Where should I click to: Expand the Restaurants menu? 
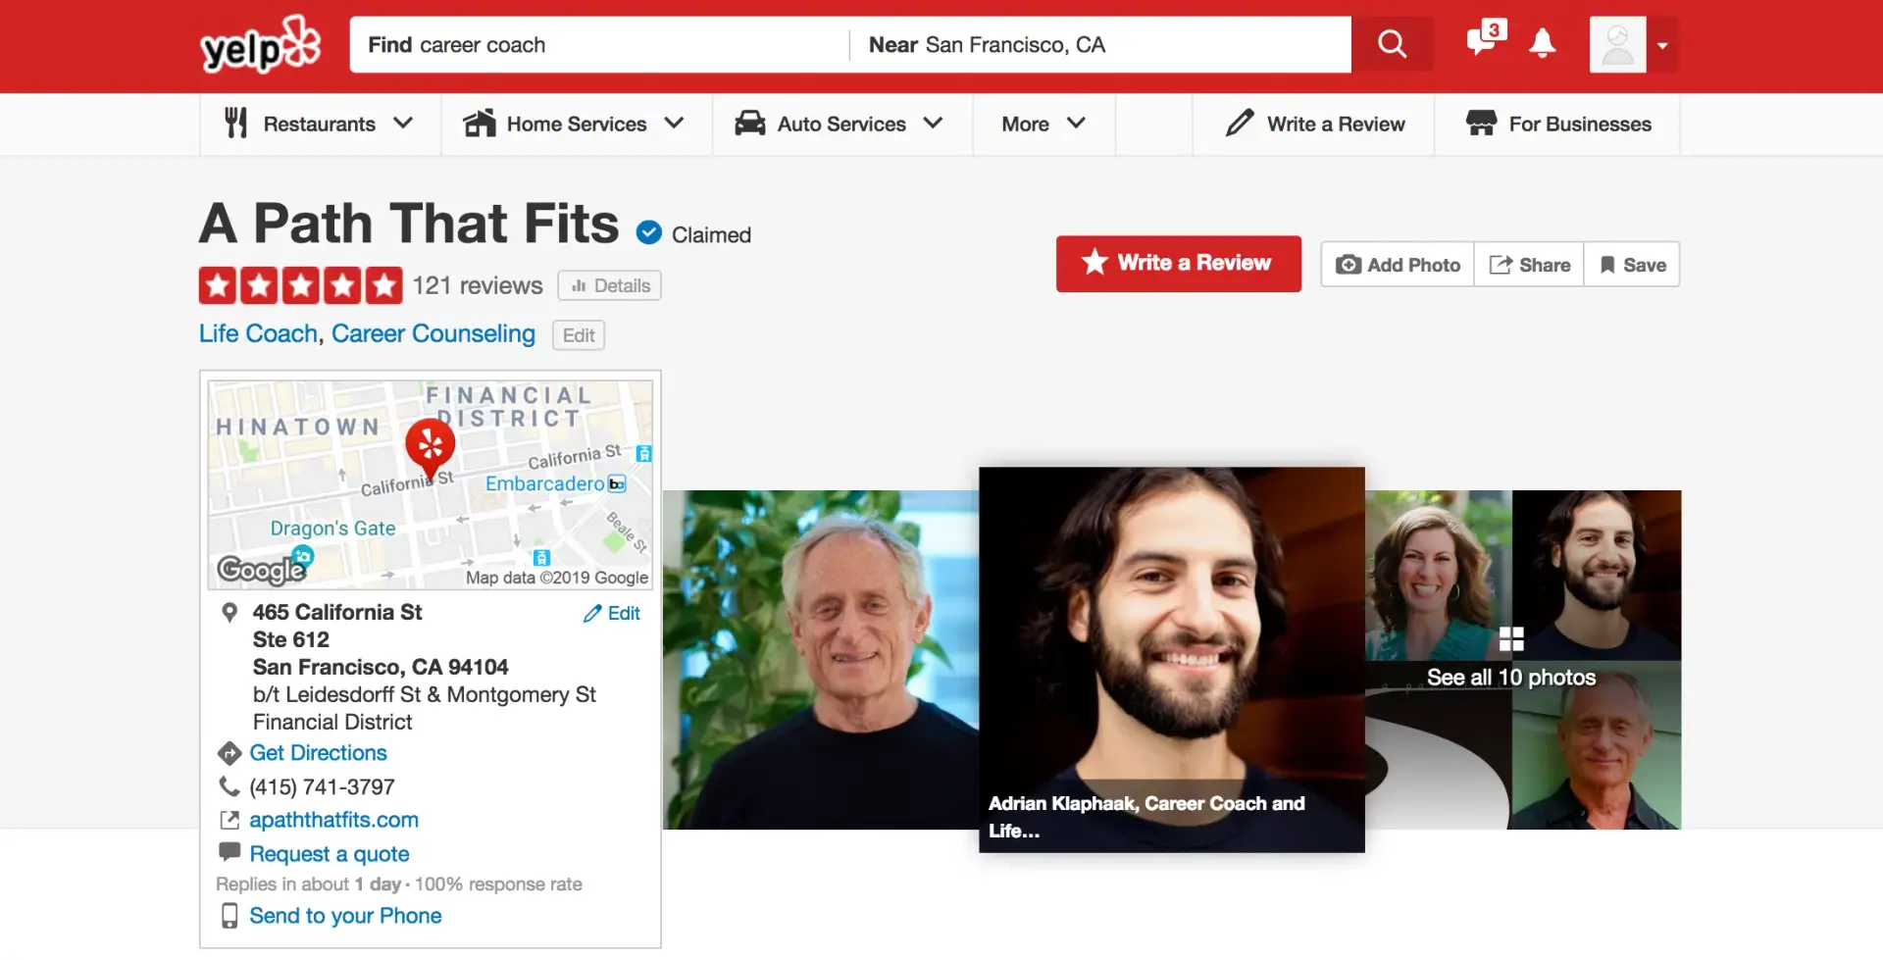click(x=320, y=125)
